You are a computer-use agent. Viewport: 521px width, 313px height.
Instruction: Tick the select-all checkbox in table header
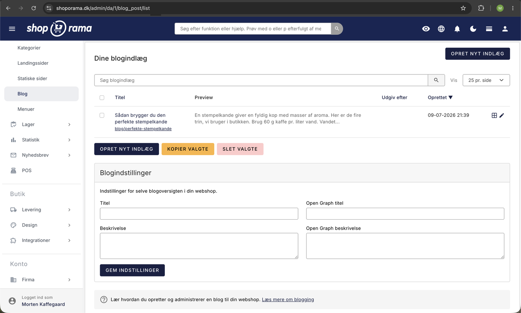(x=102, y=98)
